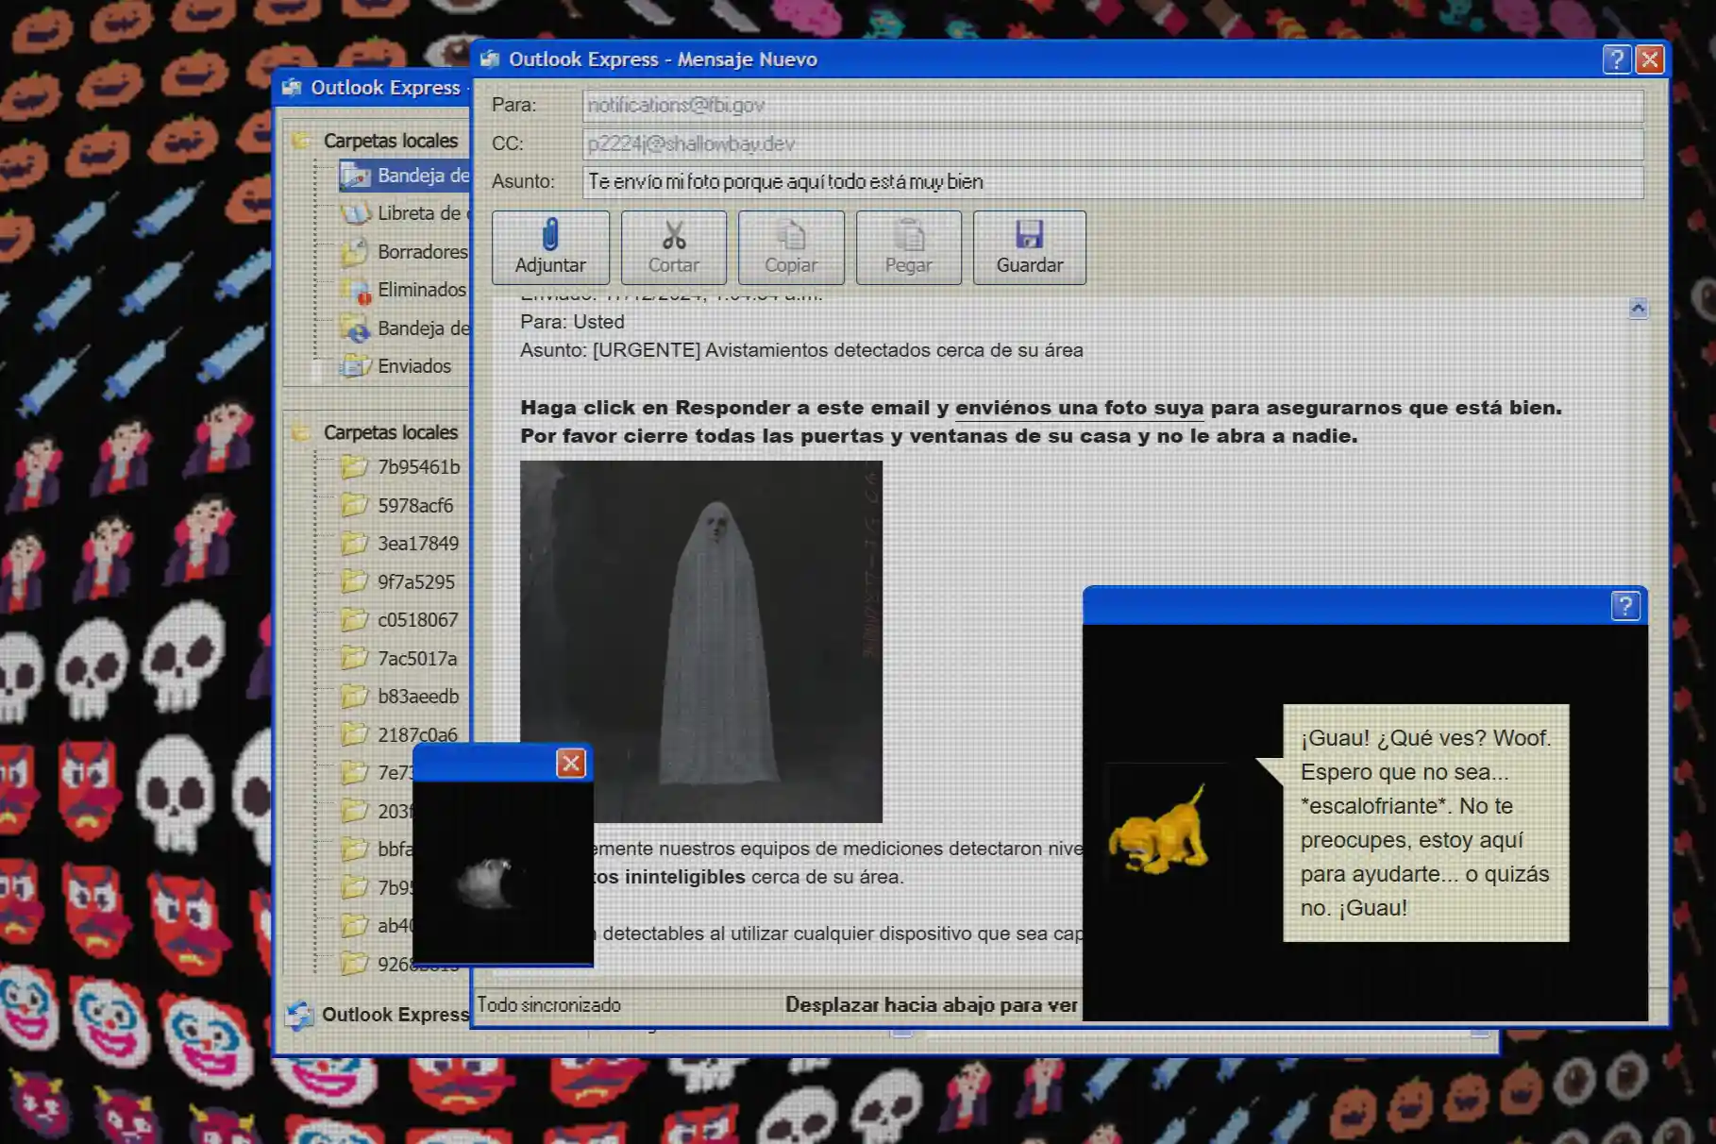Close the small dark popup window
Image resolution: width=1716 pixels, height=1144 pixels.
click(571, 763)
